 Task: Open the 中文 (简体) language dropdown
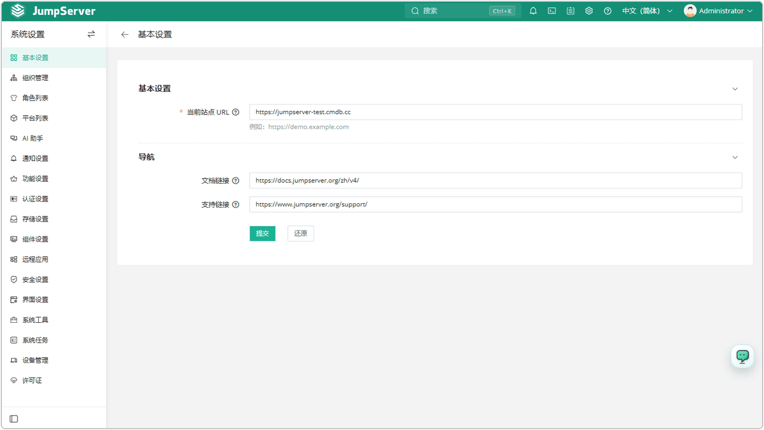647,11
